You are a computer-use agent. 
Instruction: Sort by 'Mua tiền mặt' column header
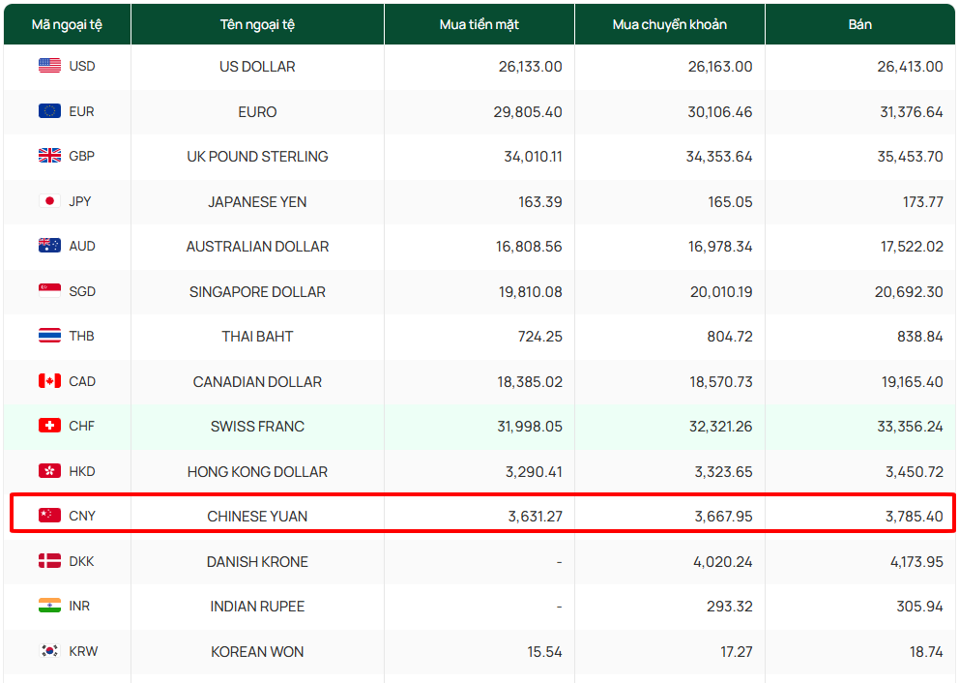[x=479, y=24]
